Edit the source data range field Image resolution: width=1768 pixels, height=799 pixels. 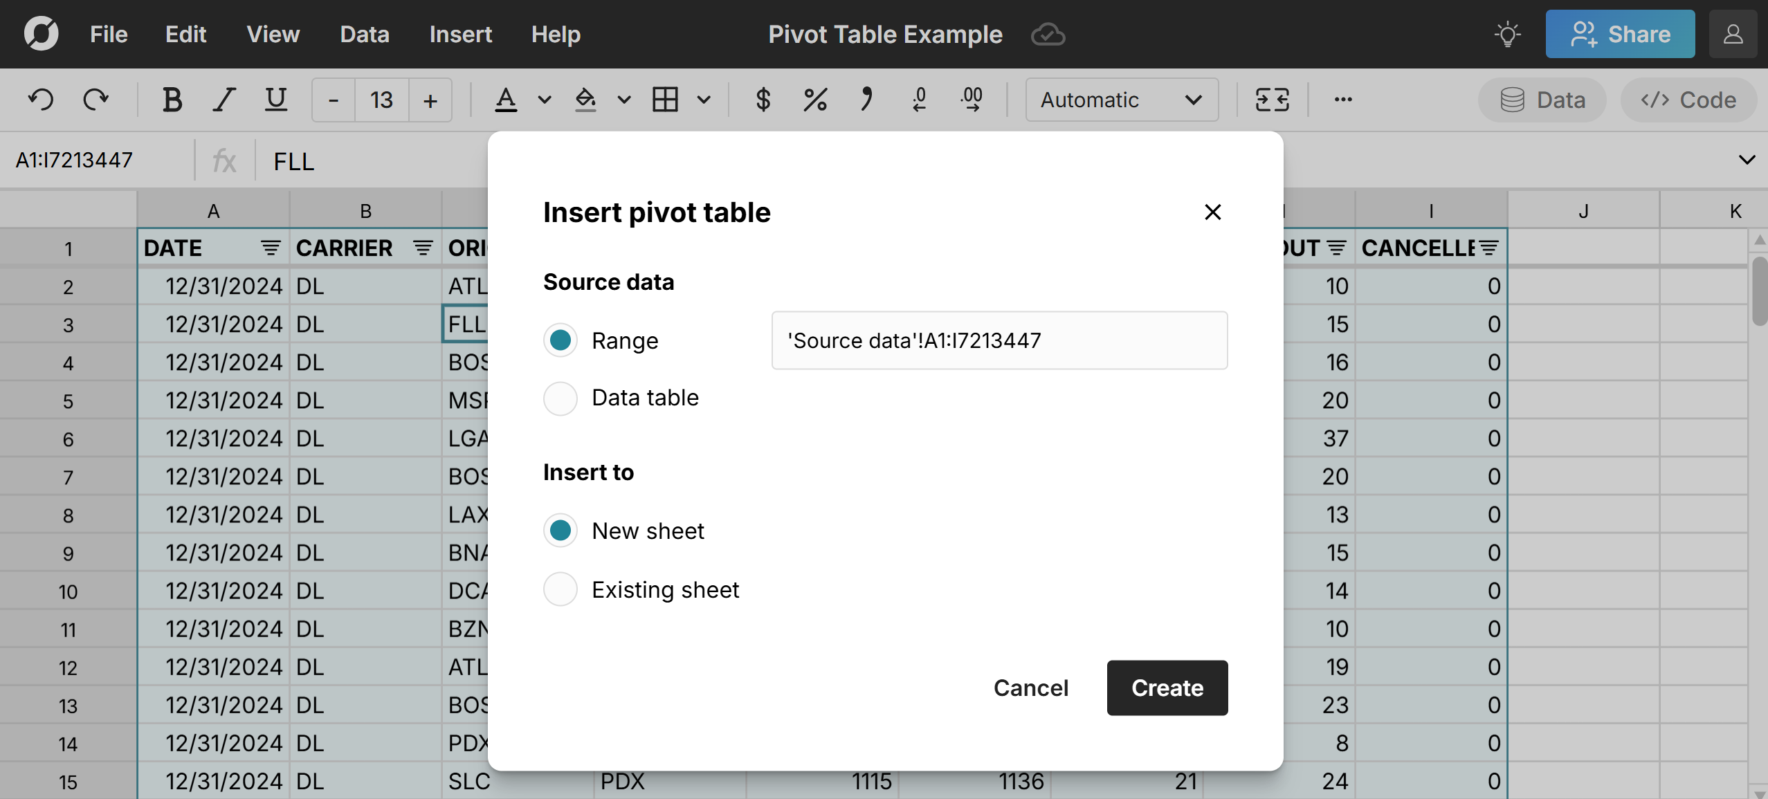(x=999, y=340)
